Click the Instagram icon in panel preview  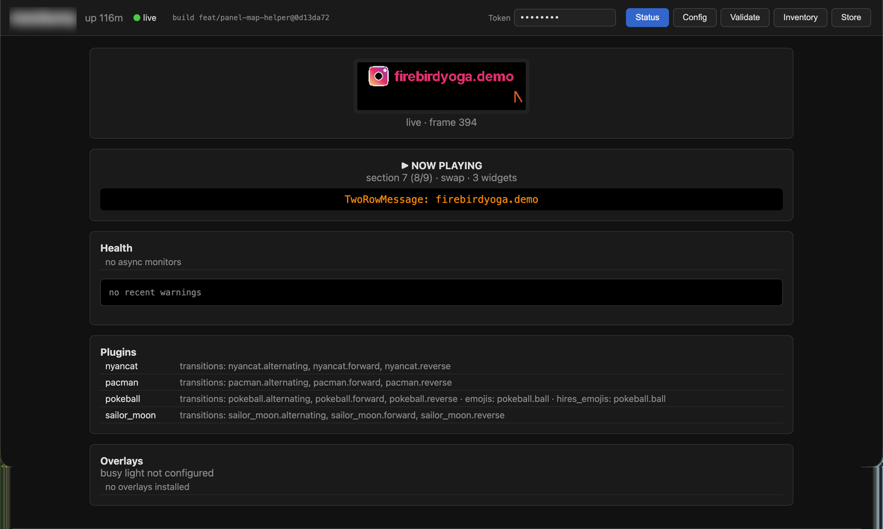[378, 76]
